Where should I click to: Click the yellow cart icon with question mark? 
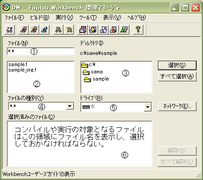69,29
